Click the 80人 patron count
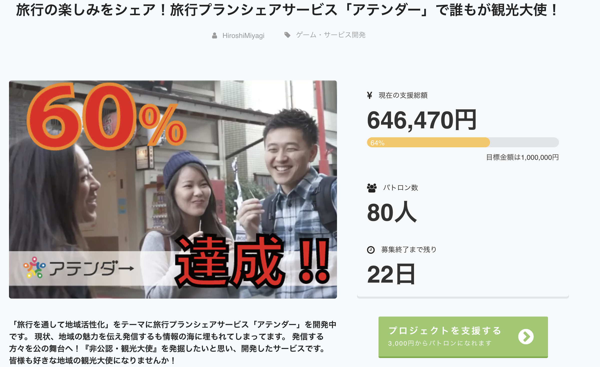 [392, 212]
